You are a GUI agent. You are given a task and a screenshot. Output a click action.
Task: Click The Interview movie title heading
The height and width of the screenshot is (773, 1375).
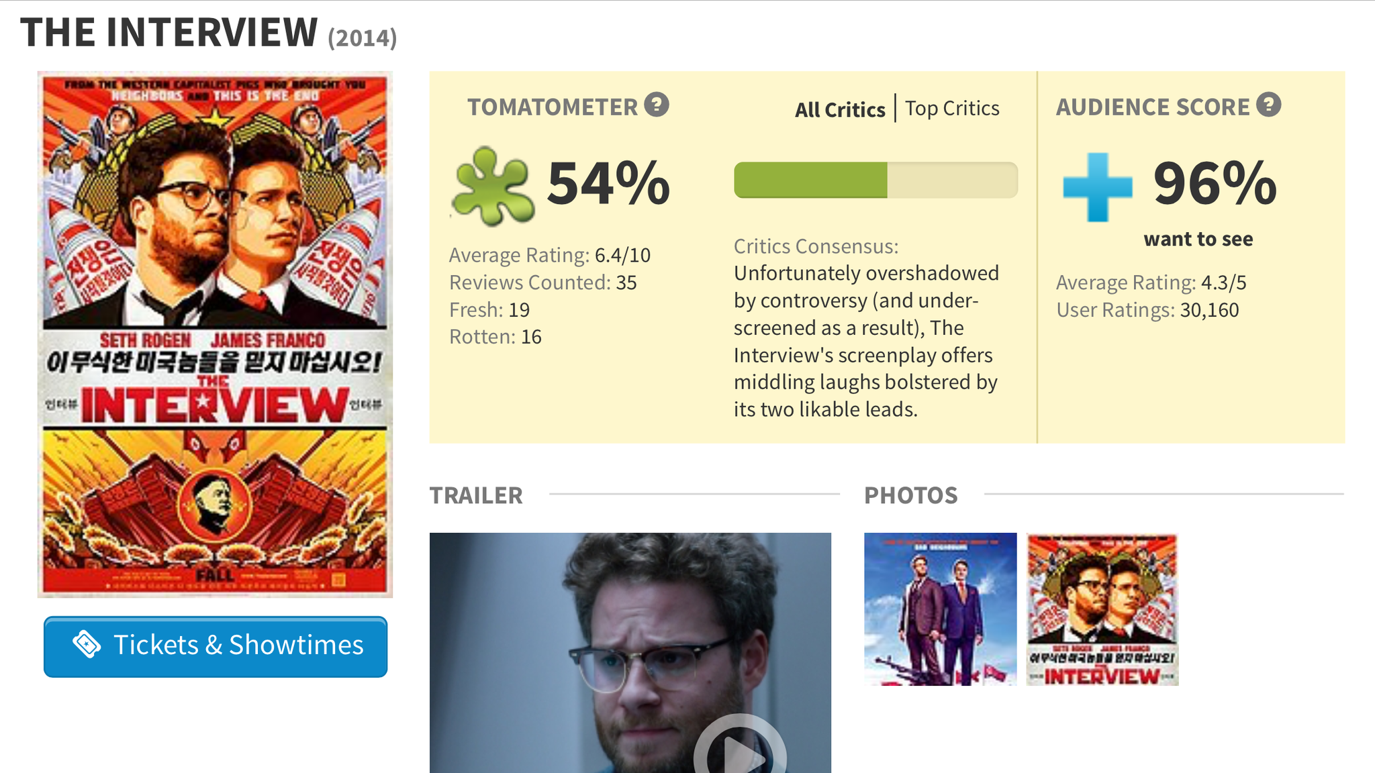pyautogui.click(x=169, y=32)
